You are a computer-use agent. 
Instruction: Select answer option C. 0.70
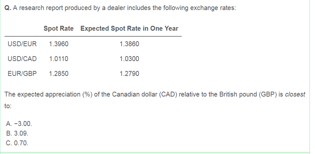click(17, 143)
